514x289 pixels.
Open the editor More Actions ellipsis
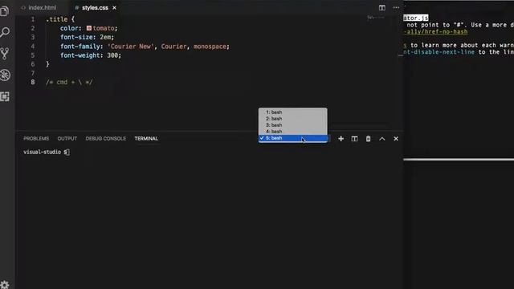(x=396, y=7)
